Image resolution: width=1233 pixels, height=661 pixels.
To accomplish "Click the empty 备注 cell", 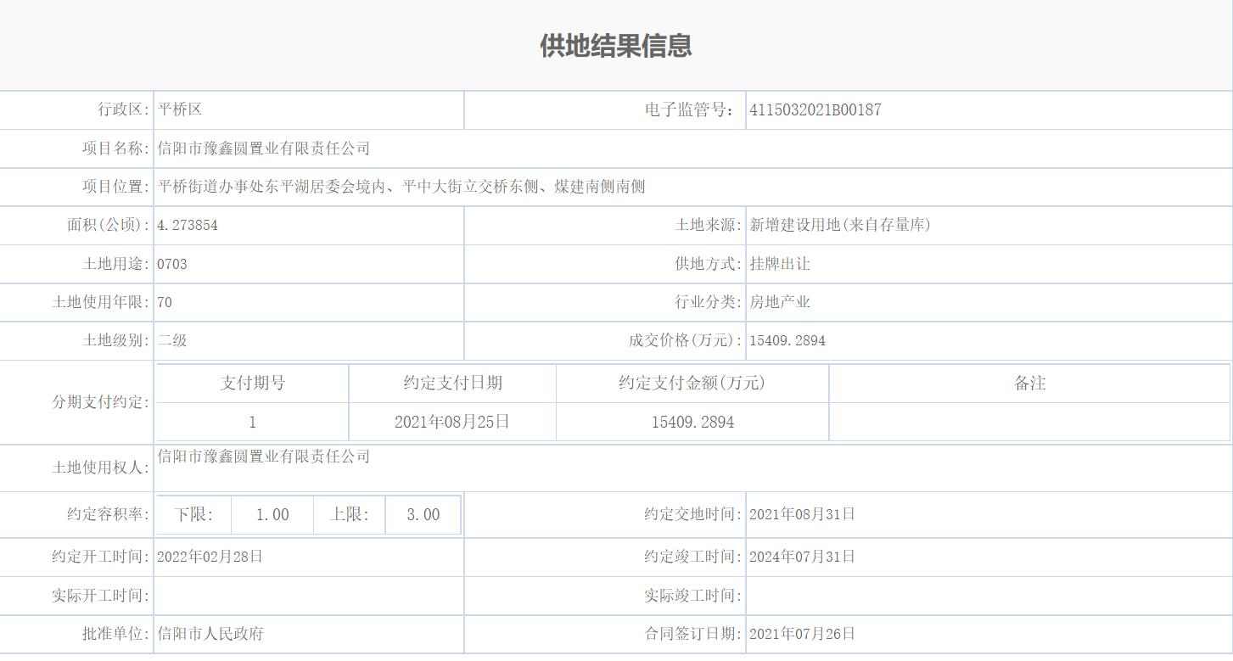I will (1029, 421).
